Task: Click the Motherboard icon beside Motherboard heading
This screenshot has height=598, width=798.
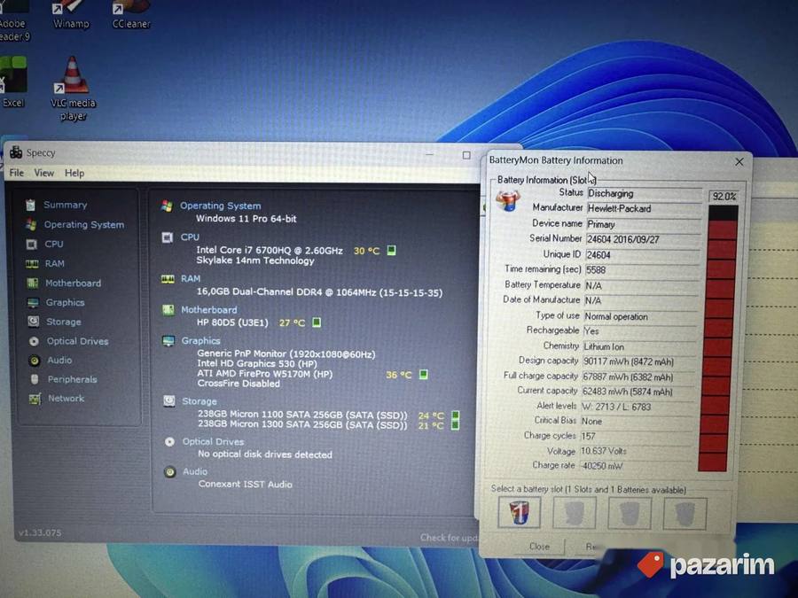Action: click(168, 310)
